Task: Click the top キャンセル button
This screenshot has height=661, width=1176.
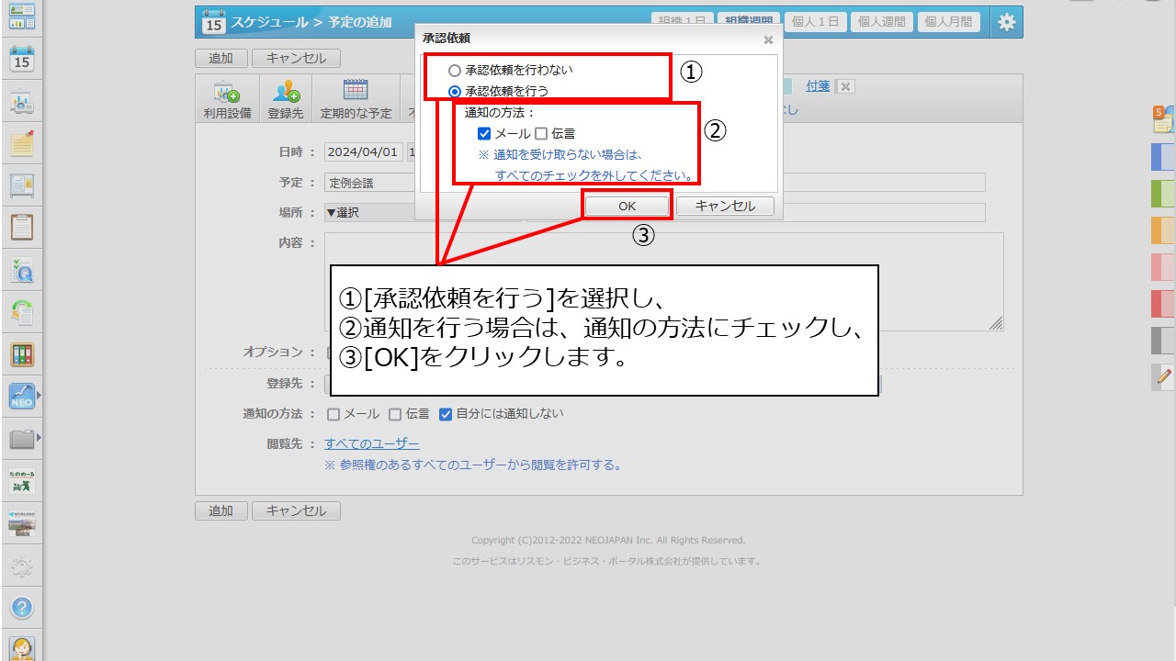Action: pyautogui.click(x=296, y=58)
